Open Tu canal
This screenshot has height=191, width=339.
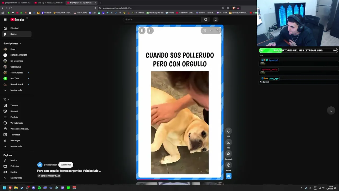[x=16, y=106]
